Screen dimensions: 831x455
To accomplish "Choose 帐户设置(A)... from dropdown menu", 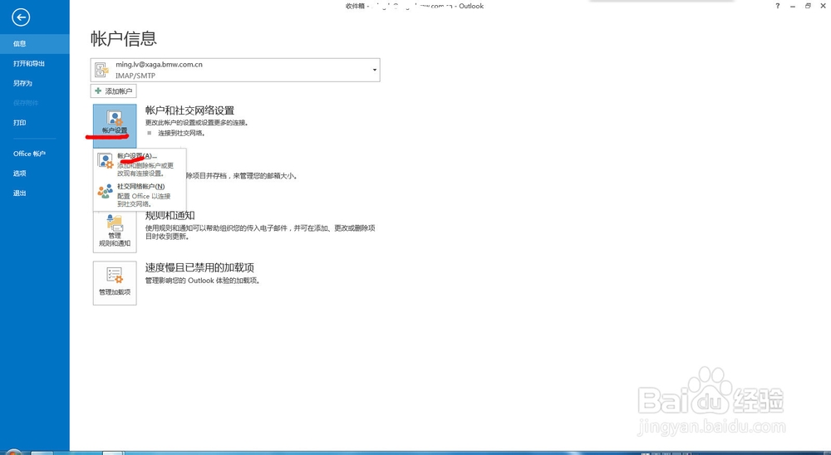I will 140,164.
